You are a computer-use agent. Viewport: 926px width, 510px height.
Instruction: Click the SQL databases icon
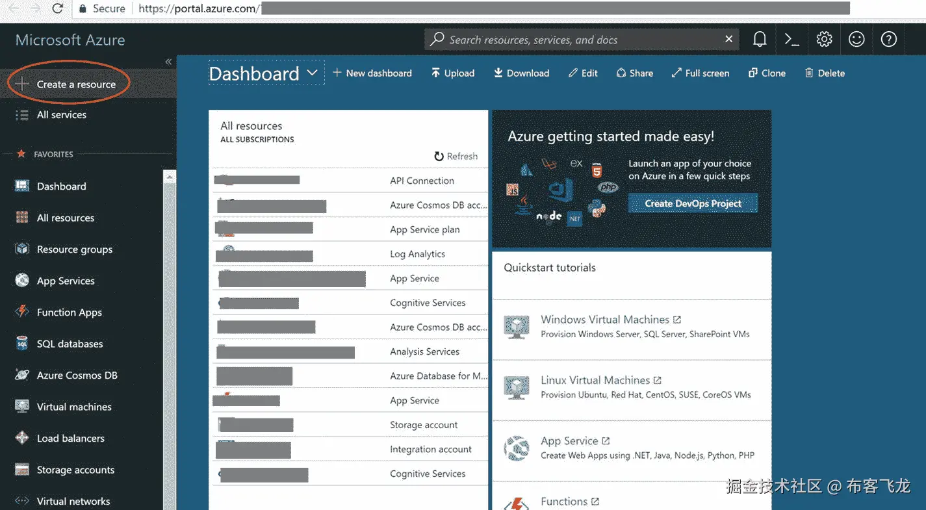[22, 344]
